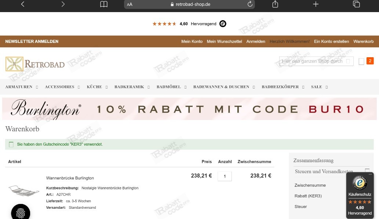Click the Art.: A27CHR article number
Image resolution: width=379 pixels, height=219 pixels.
pyautogui.click(x=58, y=194)
